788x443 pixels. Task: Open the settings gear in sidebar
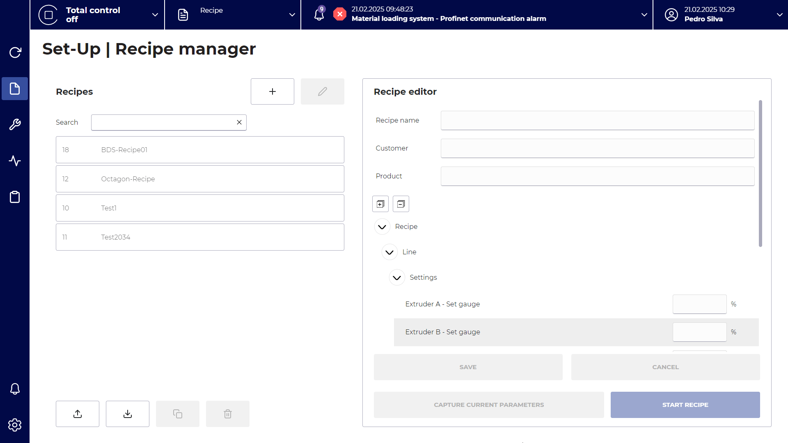coord(15,425)
